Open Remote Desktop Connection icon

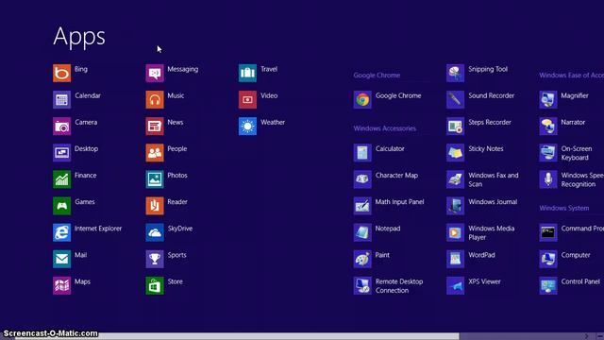(x=362, y=285)
